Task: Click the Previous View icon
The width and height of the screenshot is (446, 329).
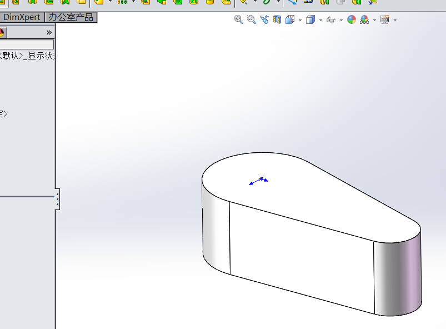Action: (264, 19)
